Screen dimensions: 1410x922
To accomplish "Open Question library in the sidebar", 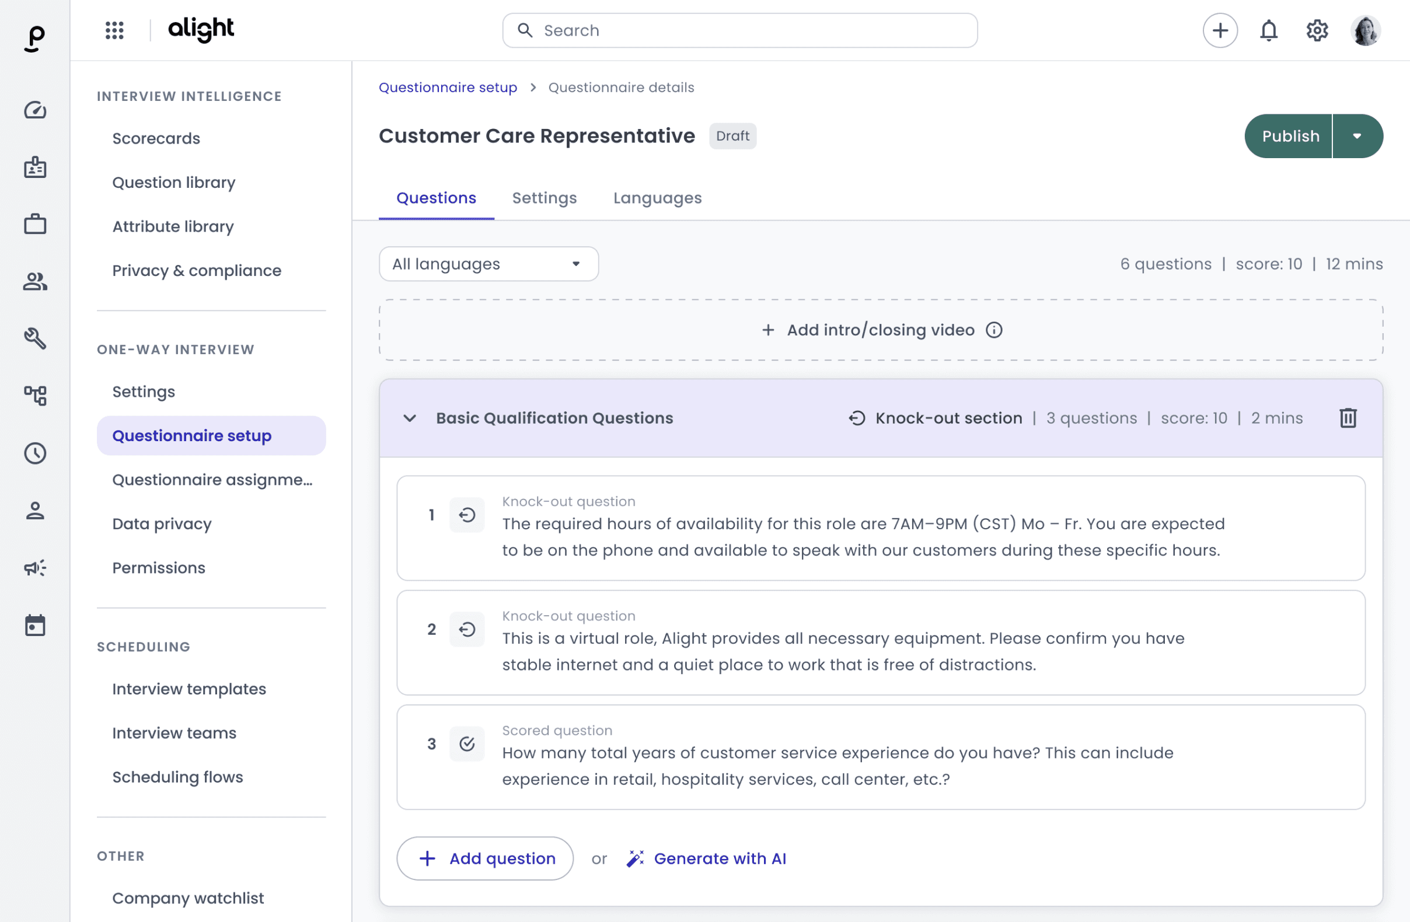I will [x=173, y=183].
